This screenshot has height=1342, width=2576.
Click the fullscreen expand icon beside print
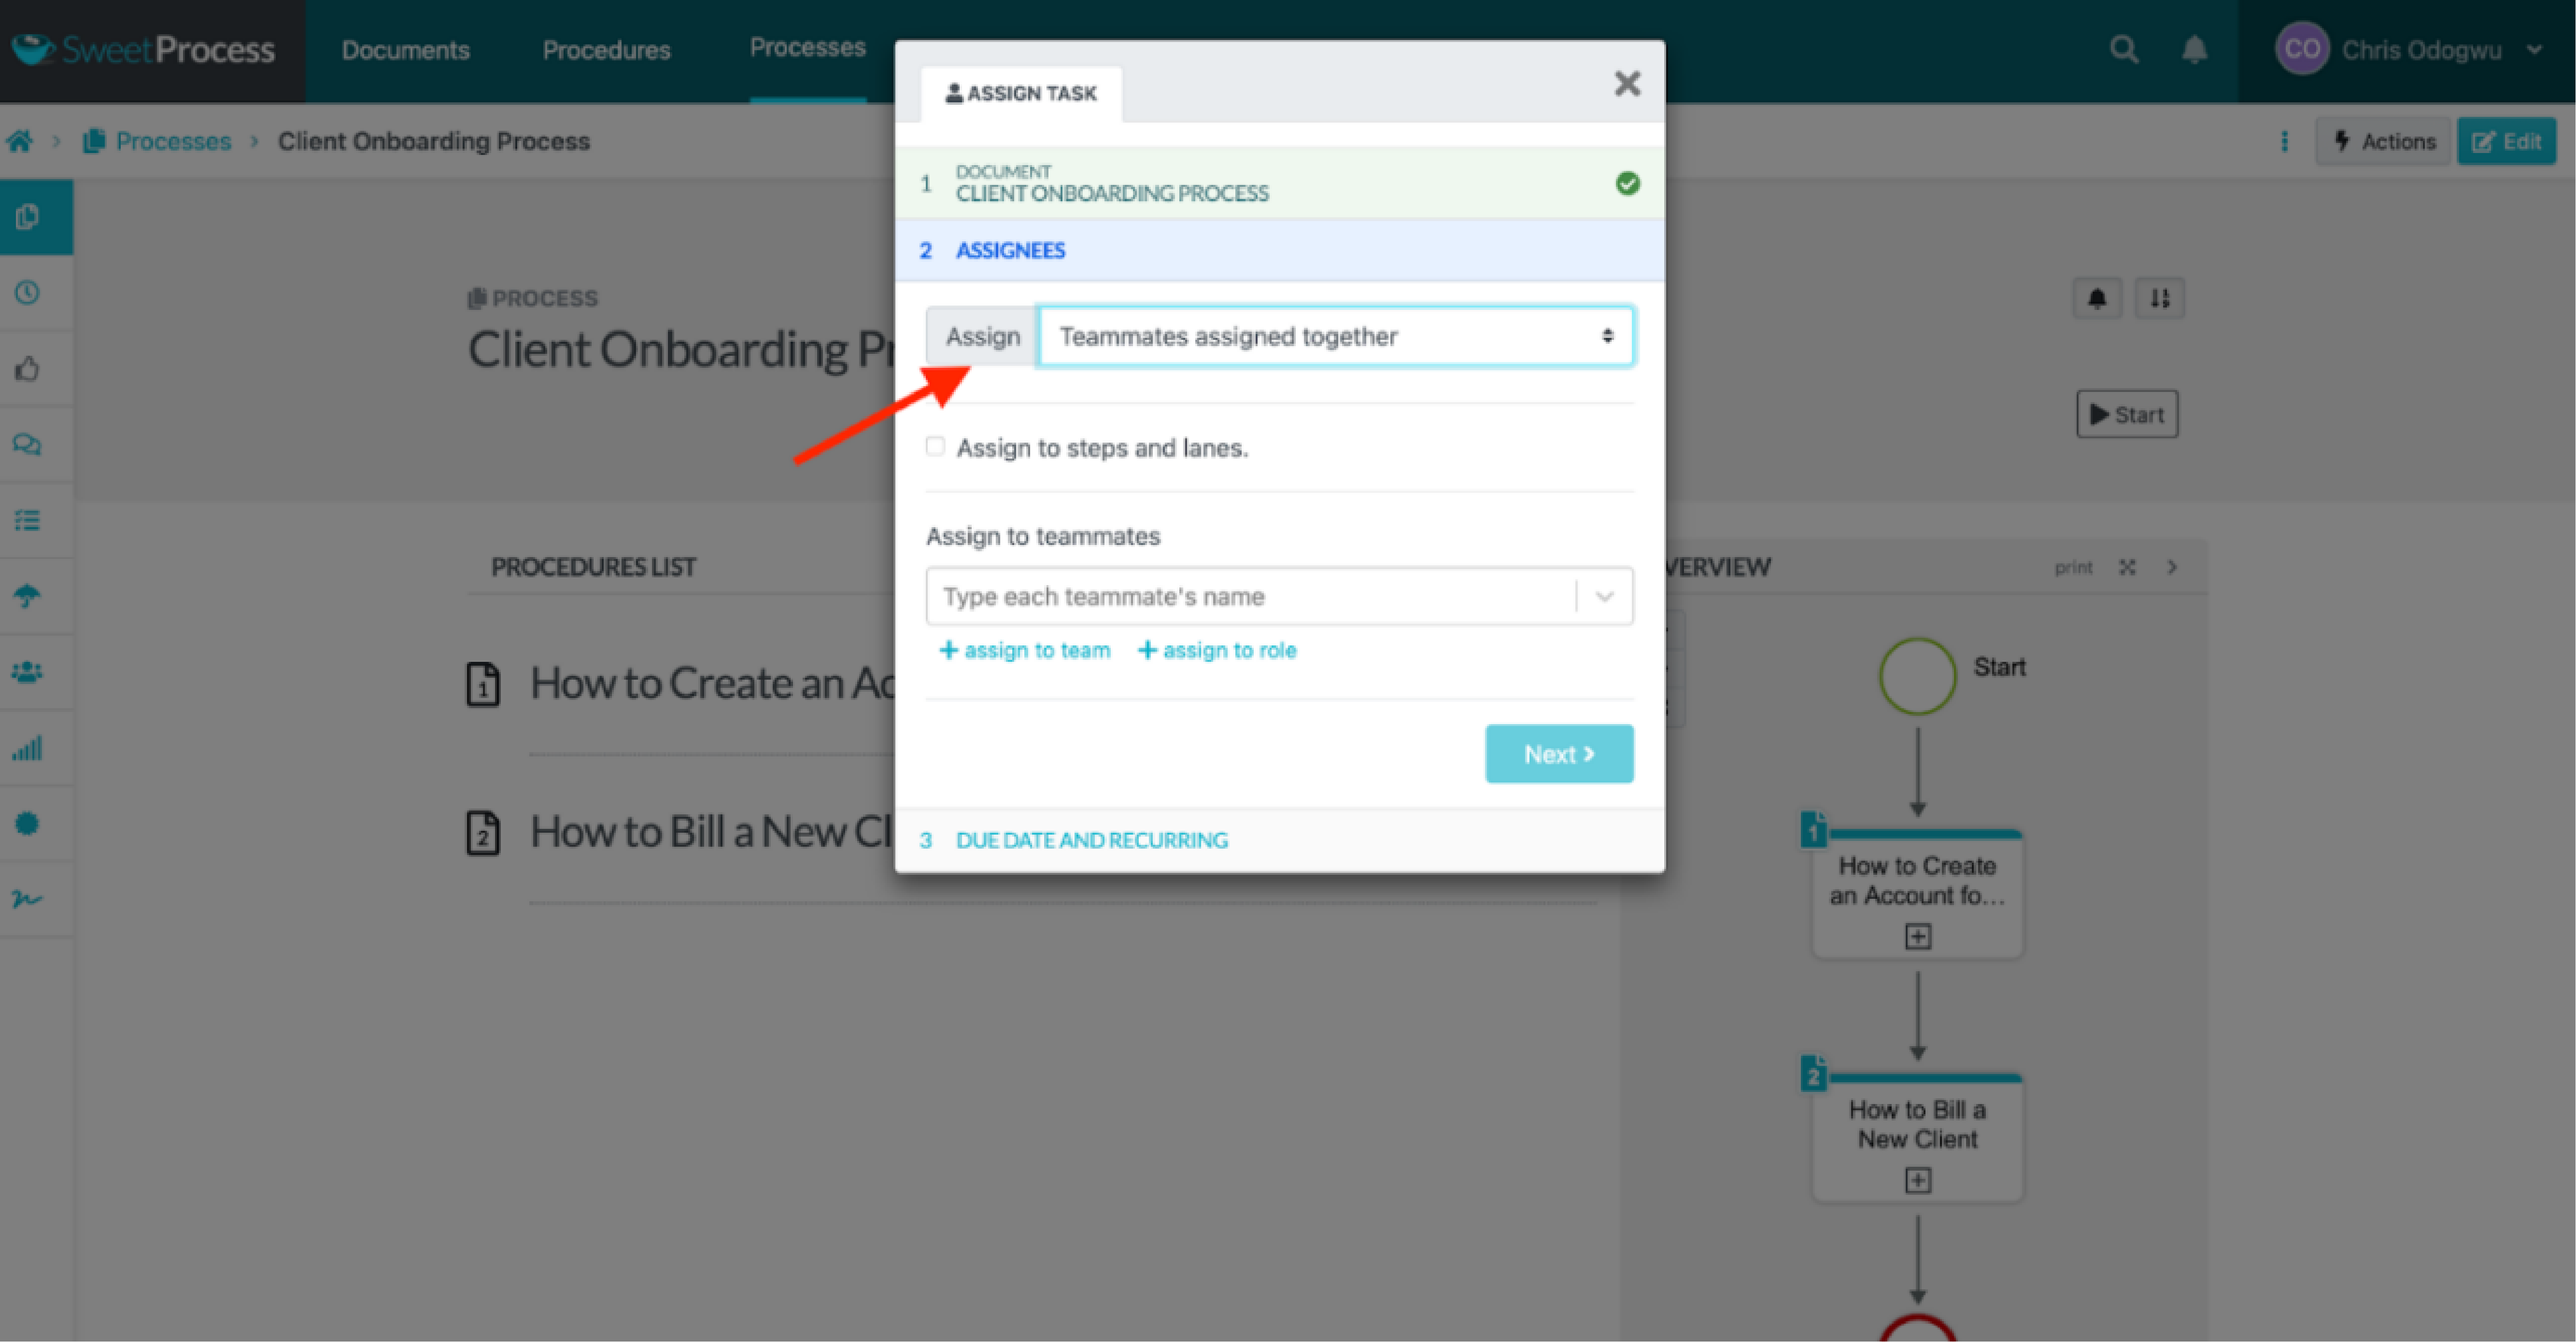coord(2127,568)
